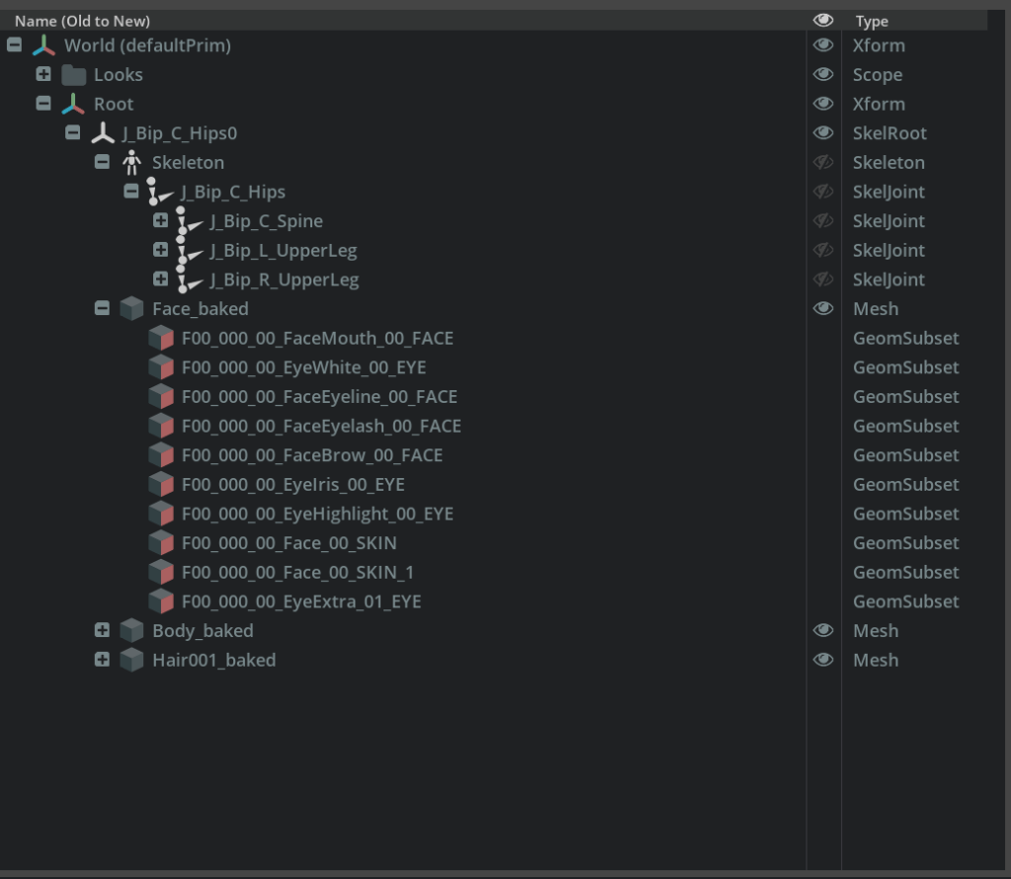
Task: Select the F00_000_00_Face_00_SKIN_1 item
Action: coord(297,573)
